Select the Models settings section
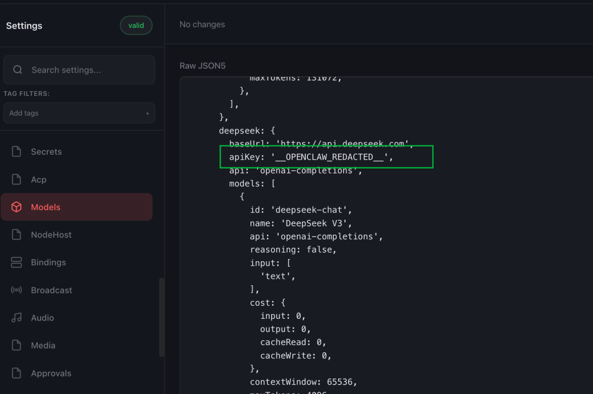Image resolution: width=593 pixels, height=394 pixels. tap(77, 207)
